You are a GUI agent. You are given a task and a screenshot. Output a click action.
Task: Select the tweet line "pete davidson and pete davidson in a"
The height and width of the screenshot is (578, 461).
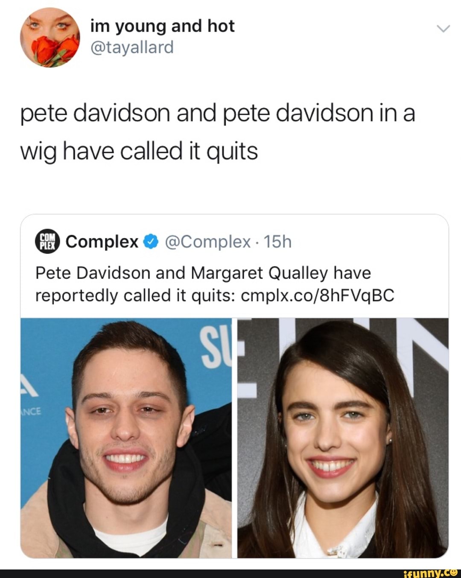tap(218, 114)
